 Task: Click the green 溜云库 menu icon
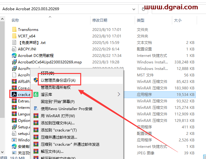click(36, 94)
